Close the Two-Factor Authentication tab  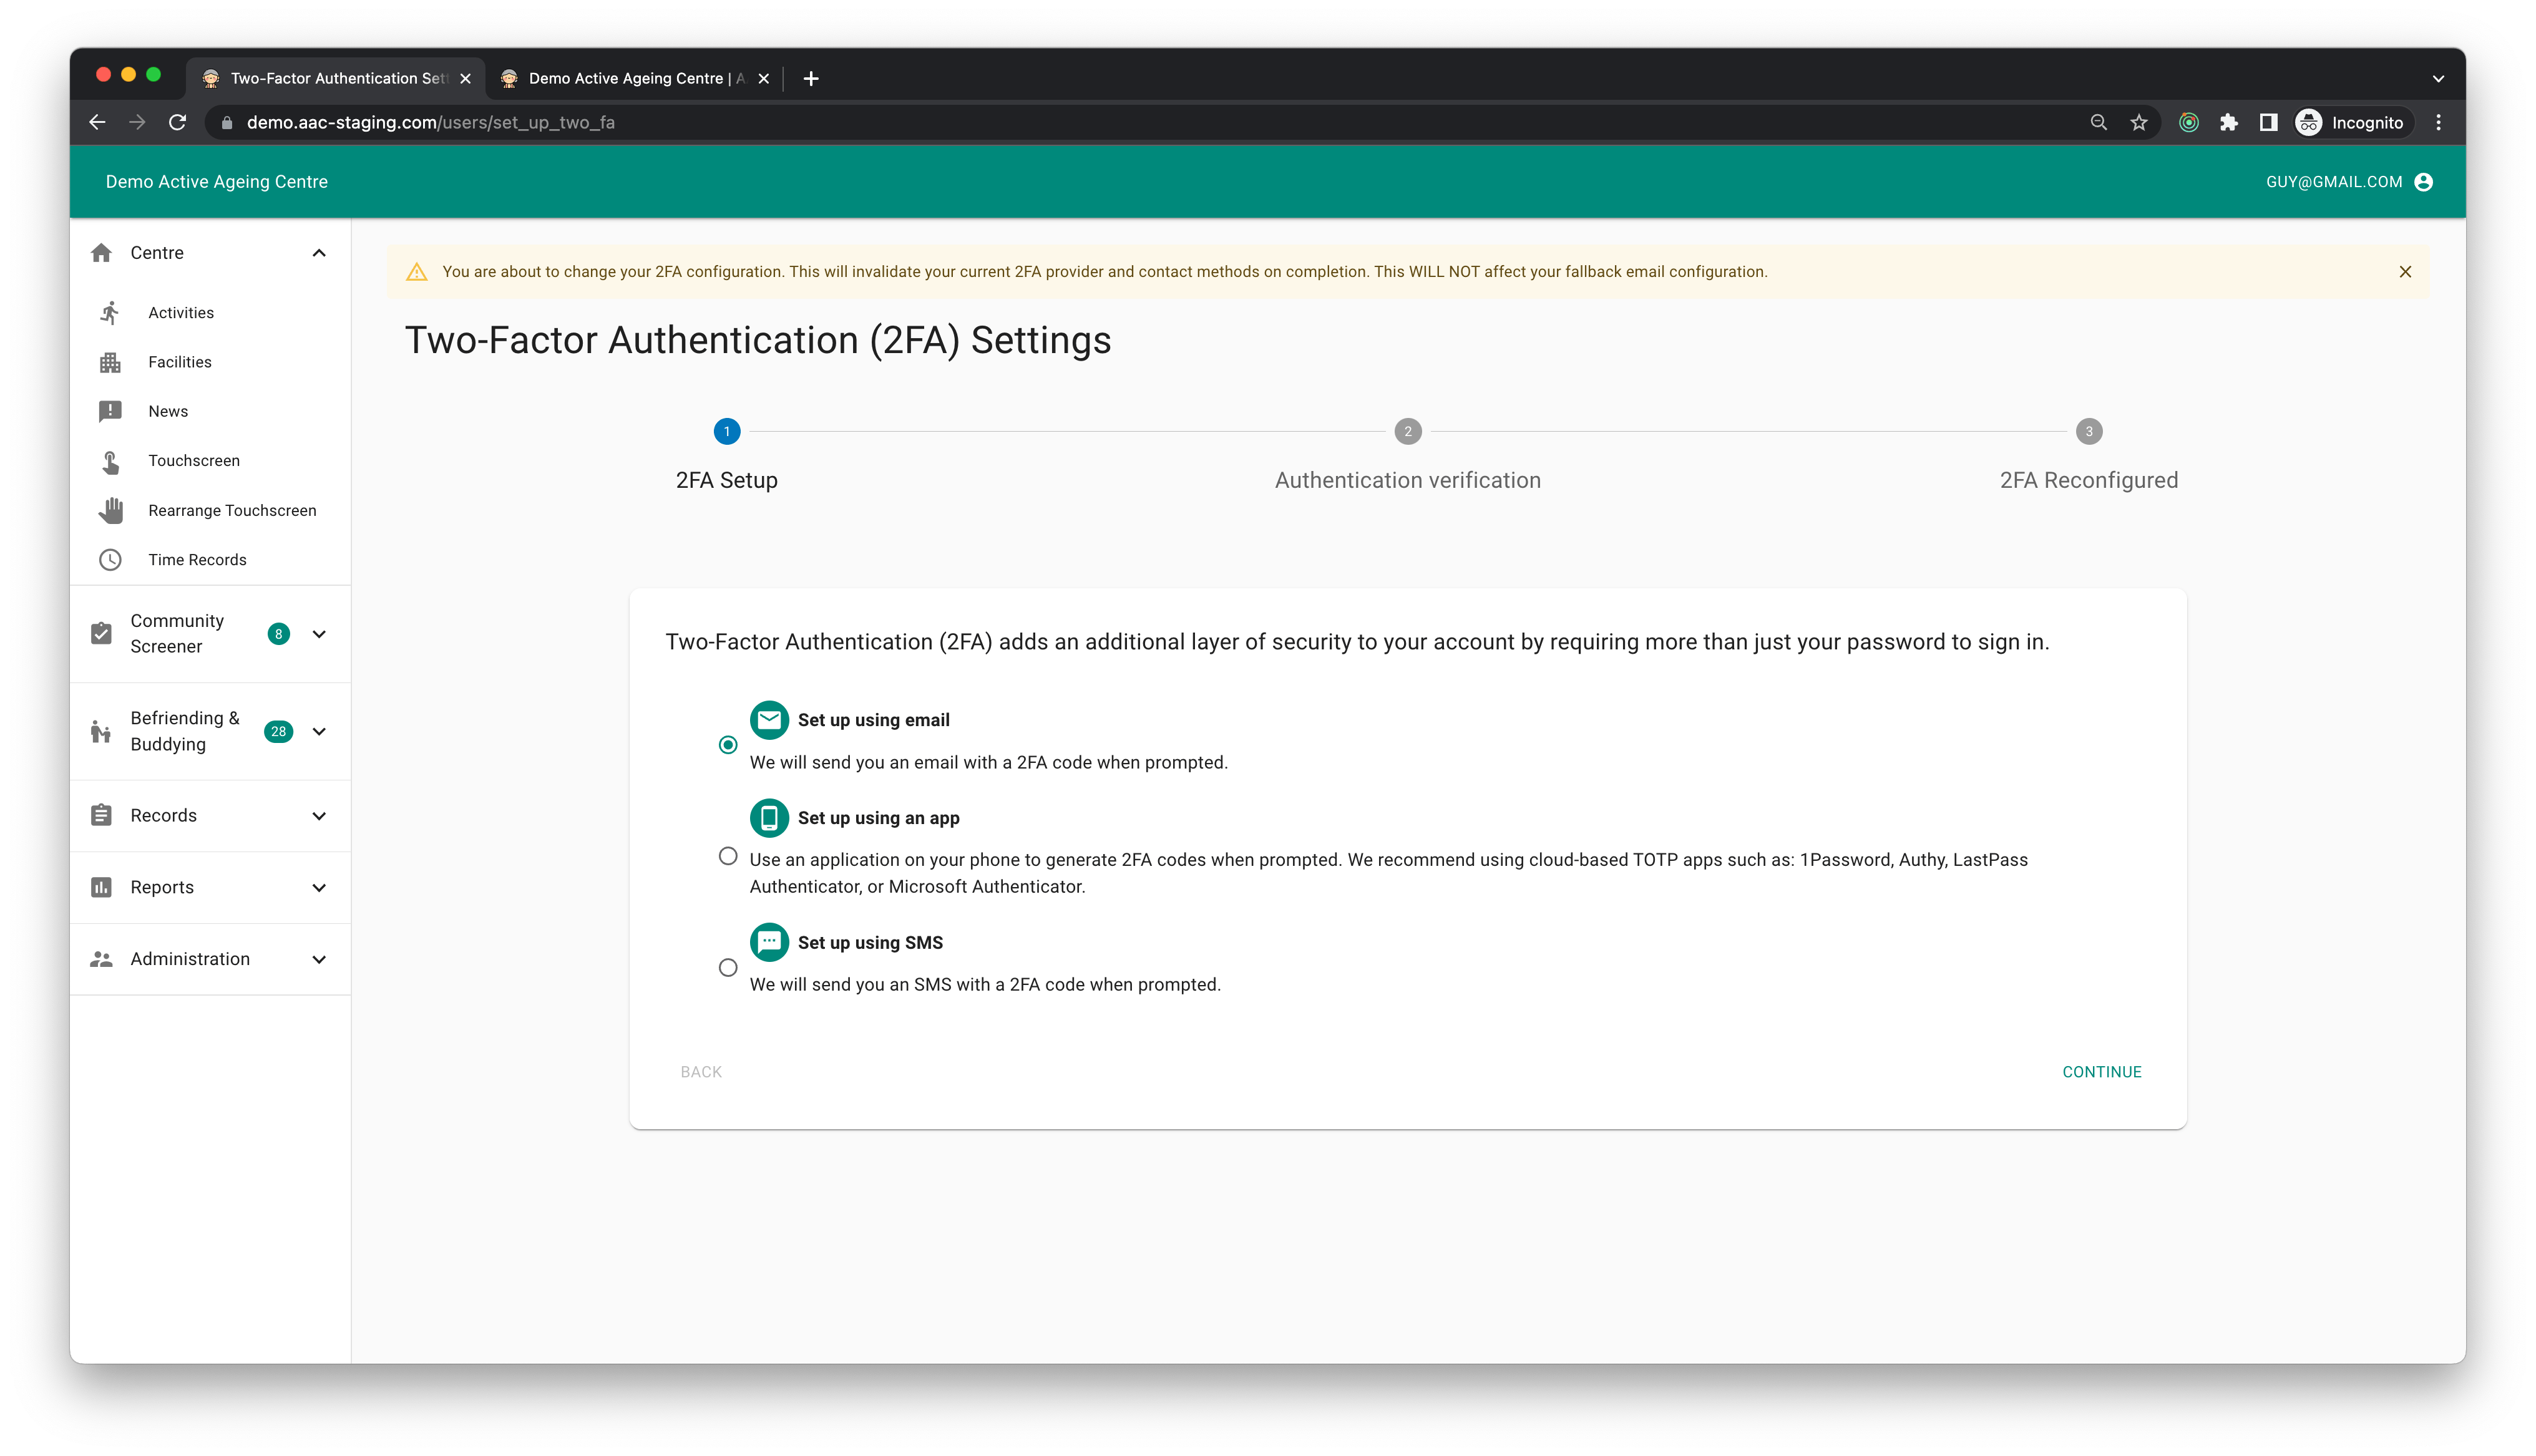tap(465, 78)
